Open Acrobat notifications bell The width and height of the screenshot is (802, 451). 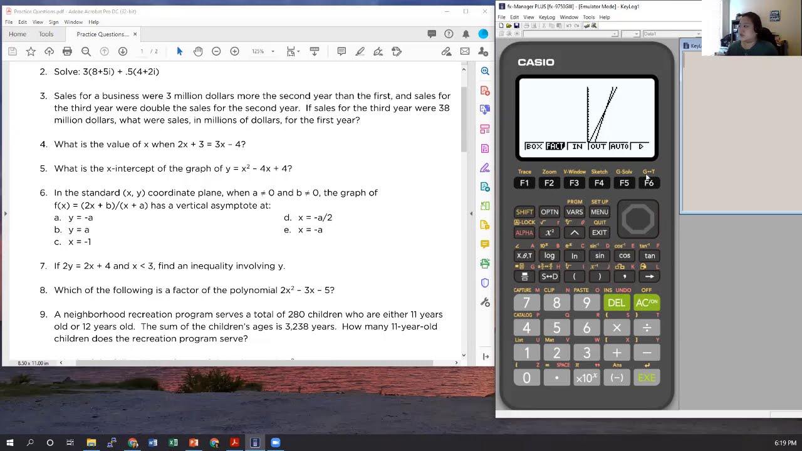(x=466, y=34)
